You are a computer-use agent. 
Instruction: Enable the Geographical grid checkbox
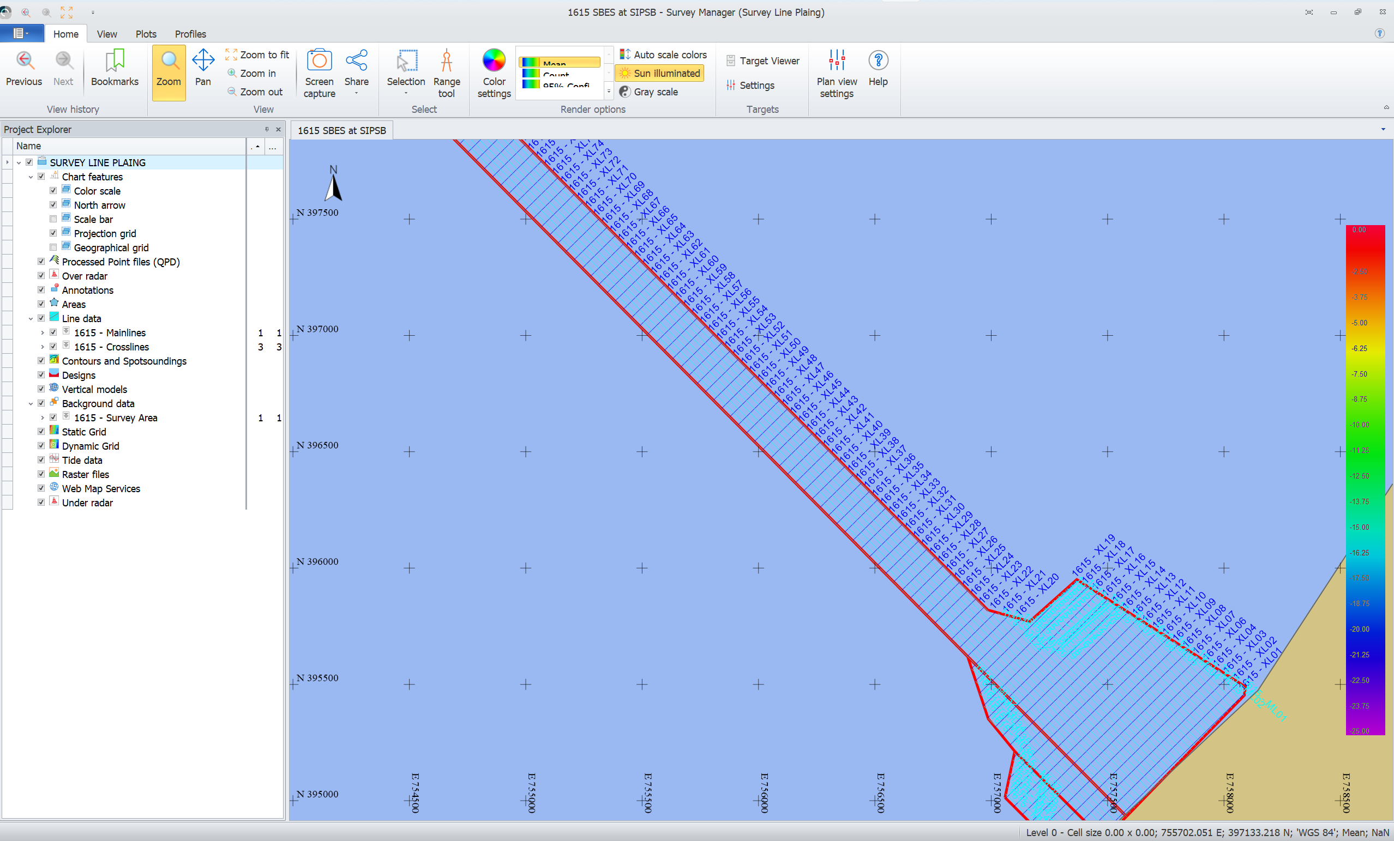click(x=53, y=247)
